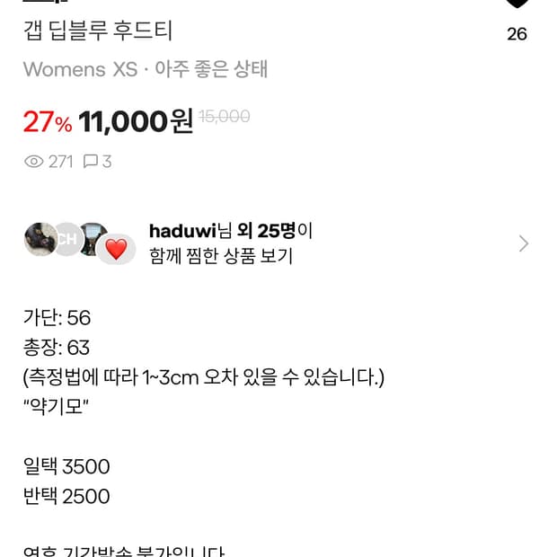Click the 11,000원 price
This screenshot has height=557, width=557.
click(137, 122)
